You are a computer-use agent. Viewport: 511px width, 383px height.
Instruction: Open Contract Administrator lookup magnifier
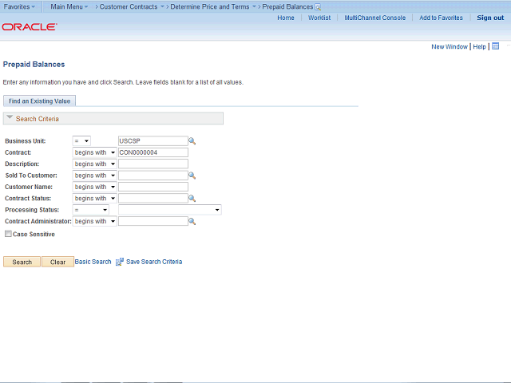(x=192, y=222)
